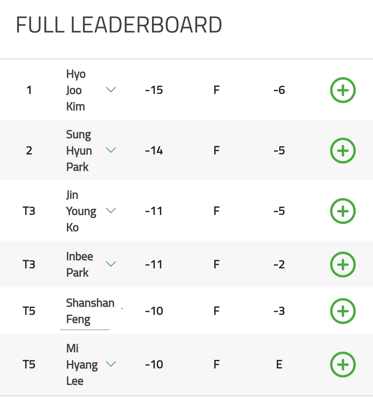
Task: Open Inbee Park's dropdown chevron
Action: click(x=111, y=264)
